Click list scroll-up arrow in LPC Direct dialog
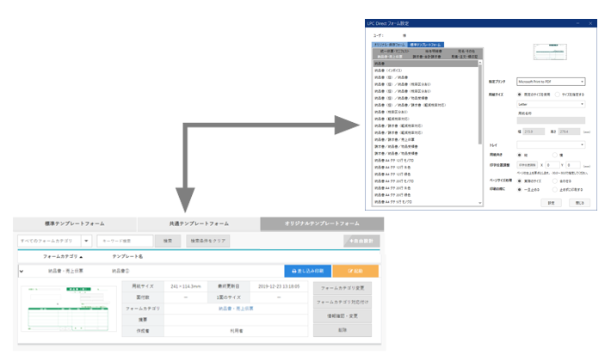Screen dimensions: 611x361 coord(480,63)
